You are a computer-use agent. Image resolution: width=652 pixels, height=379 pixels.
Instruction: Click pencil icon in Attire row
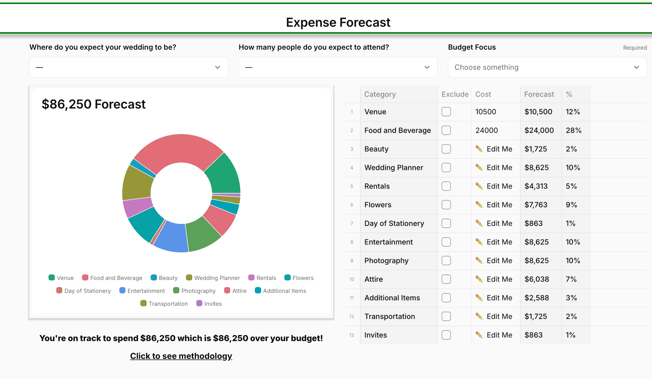[x=479, y=279]
